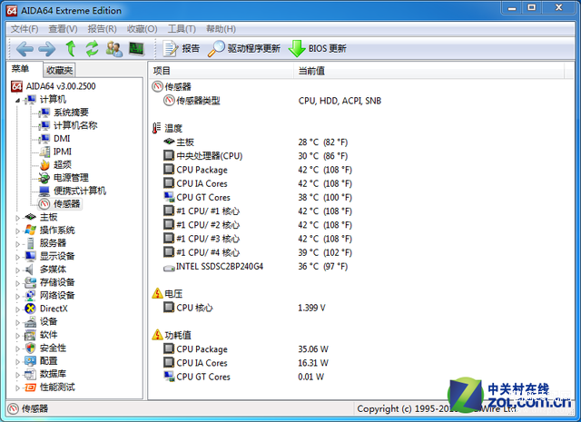Click the 16.31 W power value
Screen dimensions: 581x422
pos(313,363)
